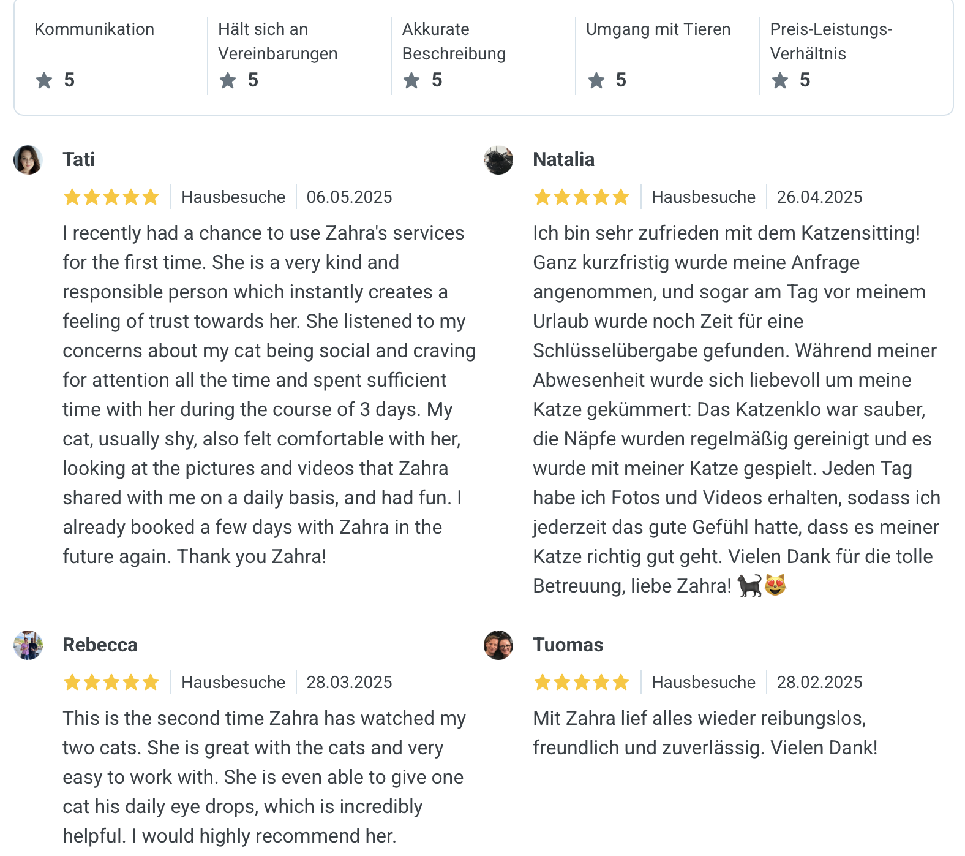The height and width of the screenshot is (856, 965).
Task: Open Tati's profile picture
Action: [28, 160]
